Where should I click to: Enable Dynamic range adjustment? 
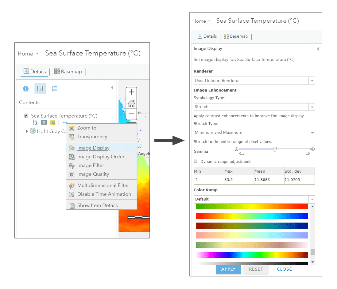point(196,161)
